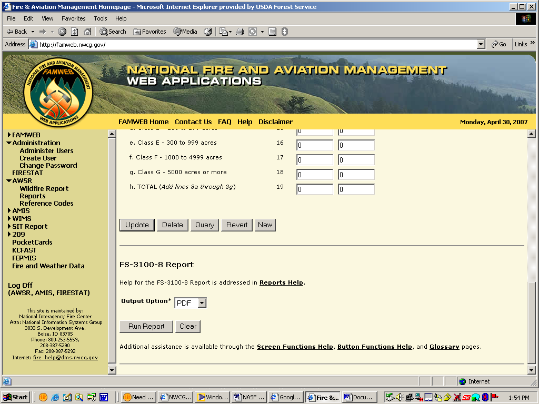Click the Print icon in toolbar

pos(240,32)
